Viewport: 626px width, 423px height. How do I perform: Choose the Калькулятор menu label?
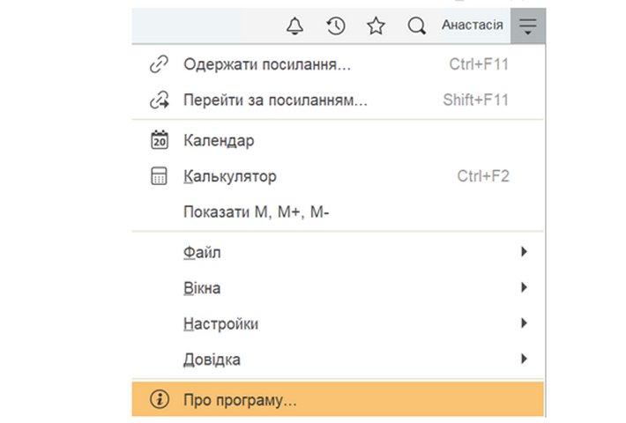[229, 176]
